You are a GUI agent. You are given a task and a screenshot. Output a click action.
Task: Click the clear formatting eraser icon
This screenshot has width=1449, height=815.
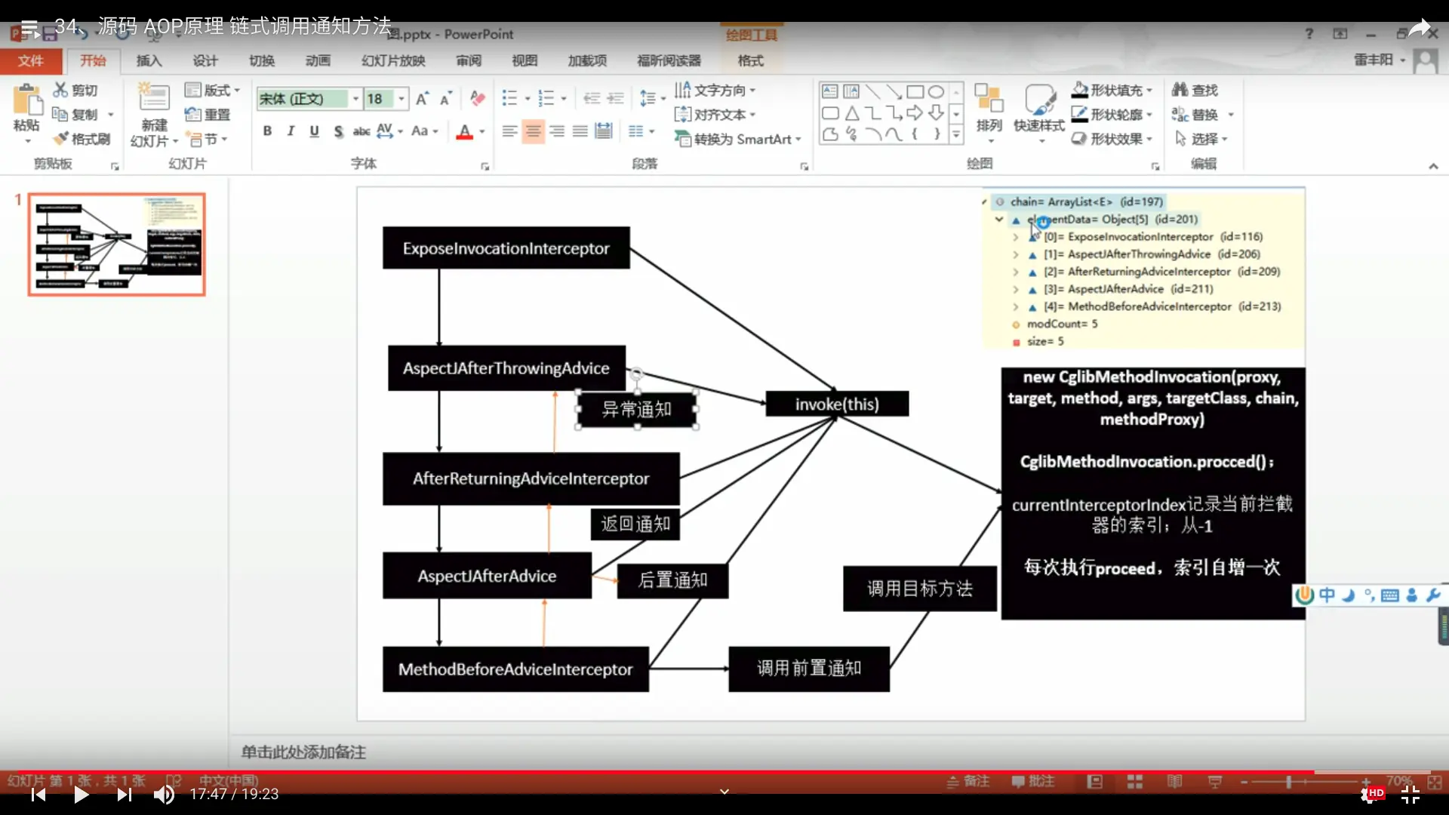tap(477, 98)
